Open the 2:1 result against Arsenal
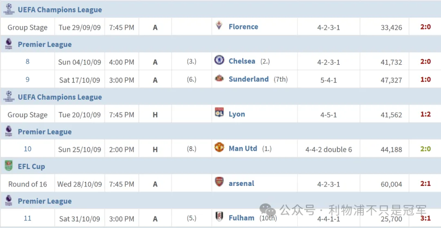Image resolution: width=441 pixels, height=228 pixels. click(425, 184)
